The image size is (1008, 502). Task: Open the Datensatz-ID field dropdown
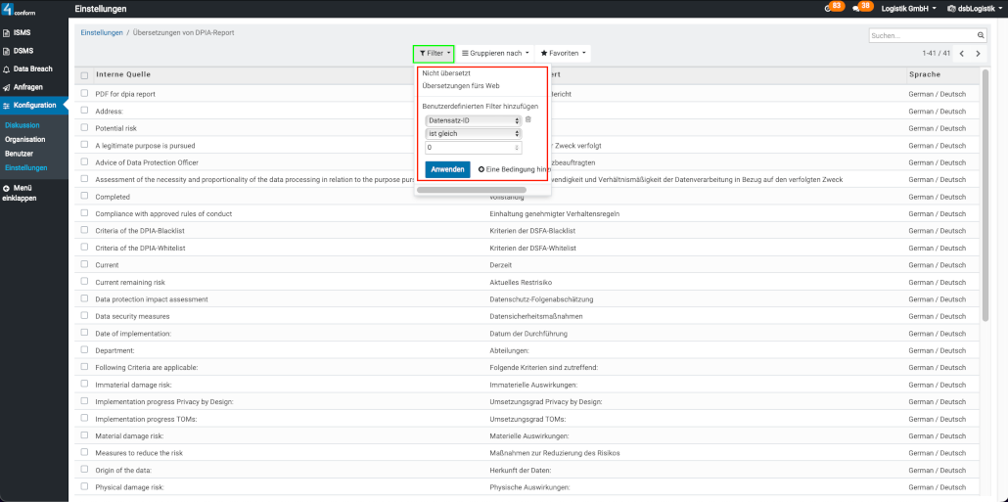pyautogui.click(x=474, y=120)
